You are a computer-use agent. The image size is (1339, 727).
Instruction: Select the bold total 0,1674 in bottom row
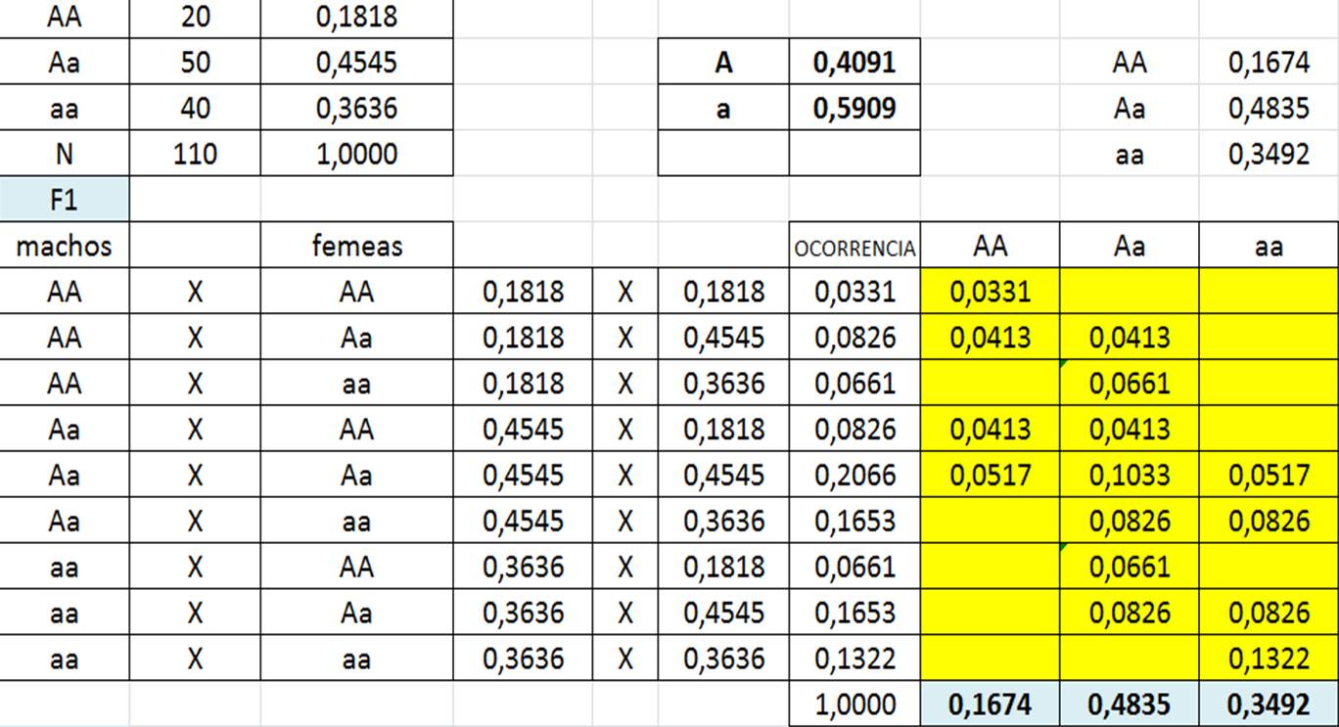(x=991, y=704)
